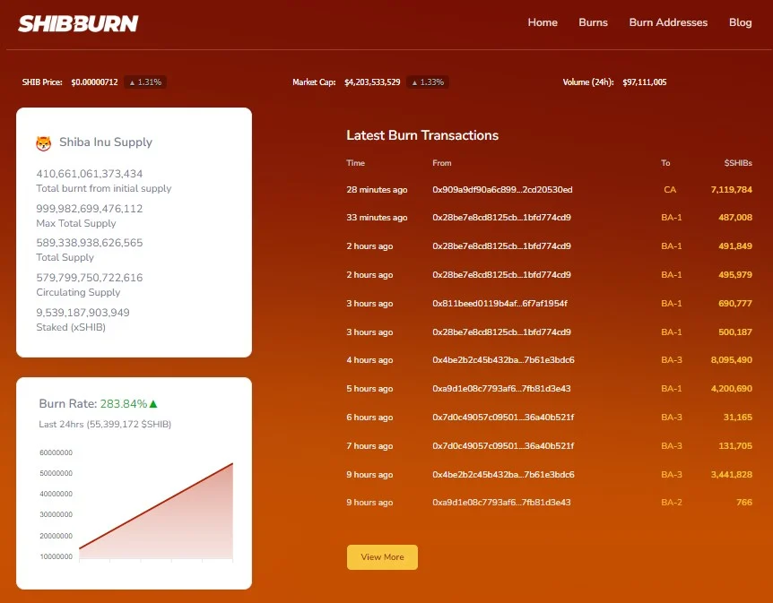
Task: Click the Total burnt from initial supply value
Action: point(90,174)
